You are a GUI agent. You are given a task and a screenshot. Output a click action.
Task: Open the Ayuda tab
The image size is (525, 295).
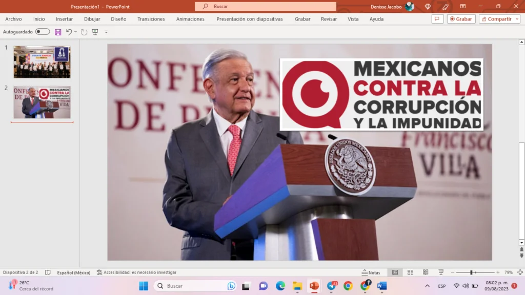coord(376,19)
